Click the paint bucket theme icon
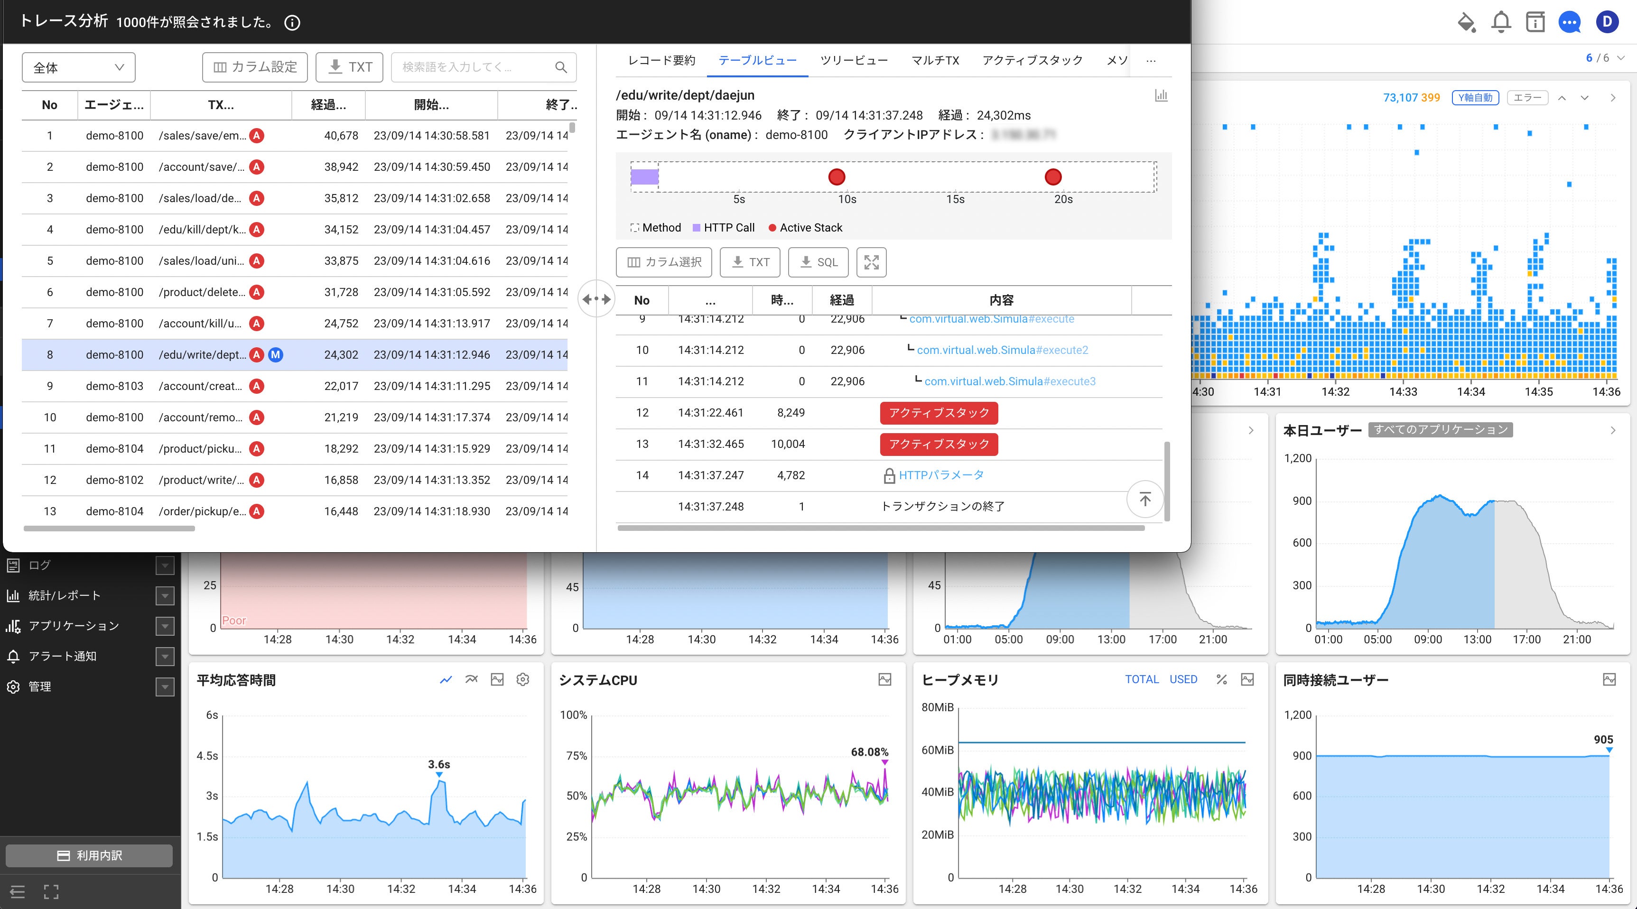 click(x=1466, y=22)
